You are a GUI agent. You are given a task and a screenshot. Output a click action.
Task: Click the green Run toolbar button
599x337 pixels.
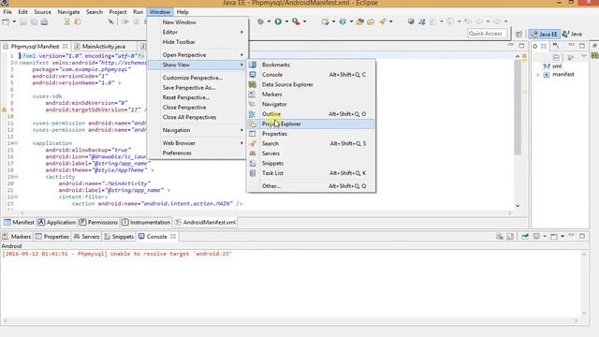(x=278, y=22)
